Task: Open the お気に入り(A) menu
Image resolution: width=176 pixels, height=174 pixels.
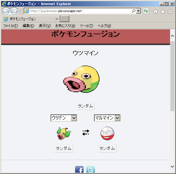Action: pos(65,26)
